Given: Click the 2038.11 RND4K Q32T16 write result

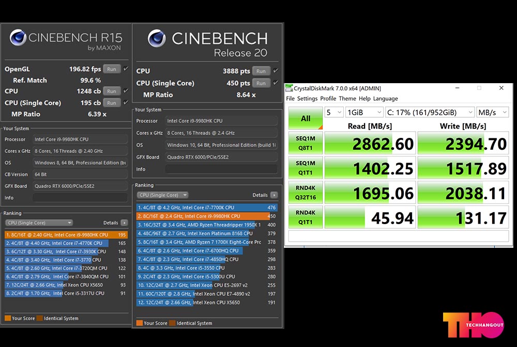Looking at the screenshot, I should 463,193.
